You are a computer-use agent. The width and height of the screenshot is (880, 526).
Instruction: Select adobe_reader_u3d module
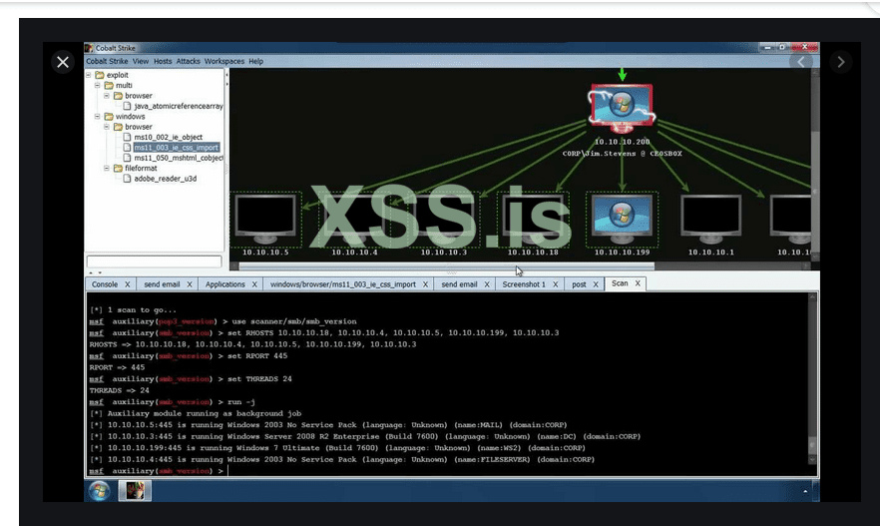click(165, 179)
